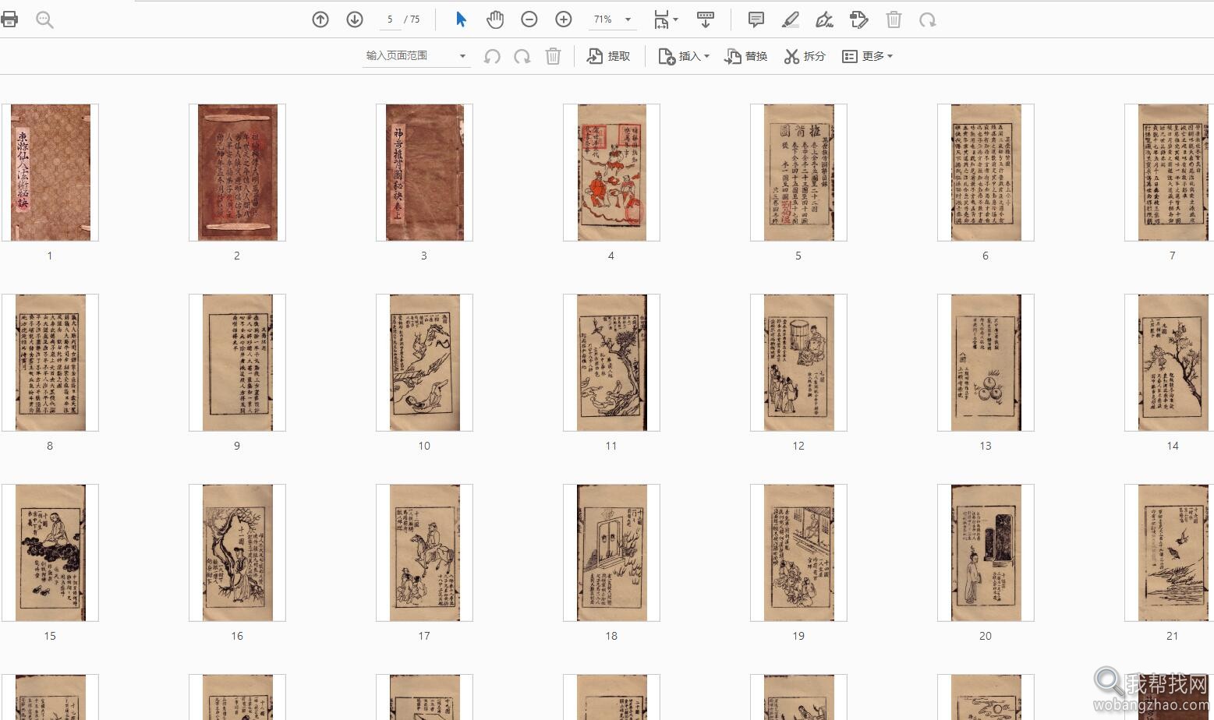Image resolution: width=1214 pixels, height=720 pixels.
Task: Select page 20 thumbnail
Action: click(x=986, y=552)
